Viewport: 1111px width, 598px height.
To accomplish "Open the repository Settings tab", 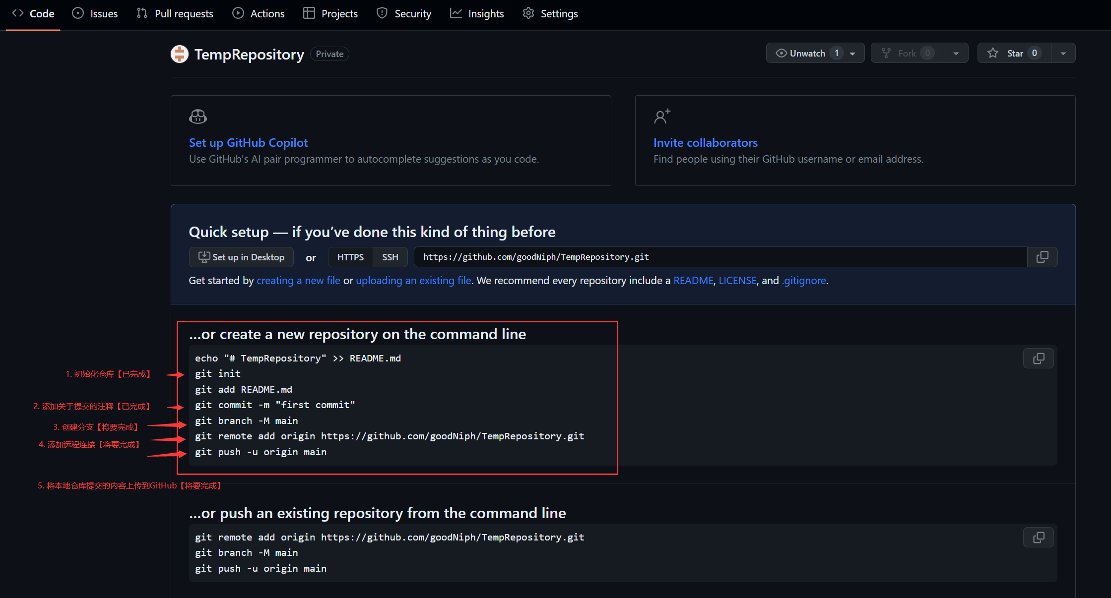I will click(550, 14).
